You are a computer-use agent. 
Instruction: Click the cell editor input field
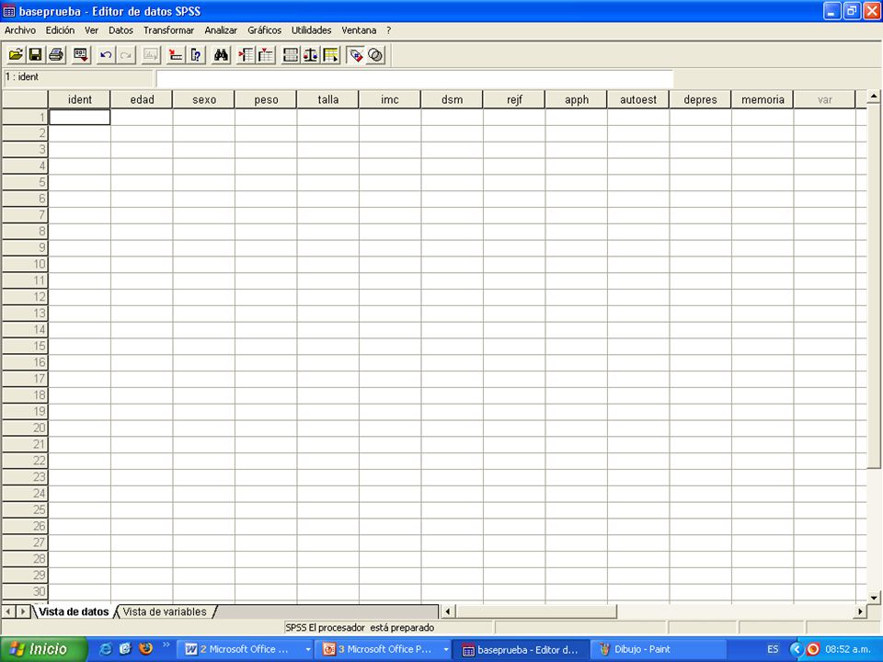tap(415, 79)
